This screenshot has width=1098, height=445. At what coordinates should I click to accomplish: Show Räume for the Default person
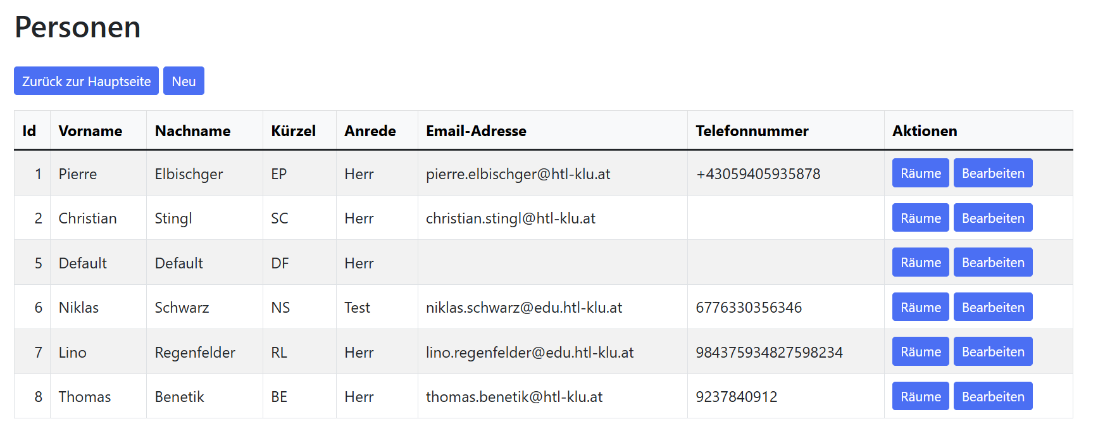tap(920, 263)
